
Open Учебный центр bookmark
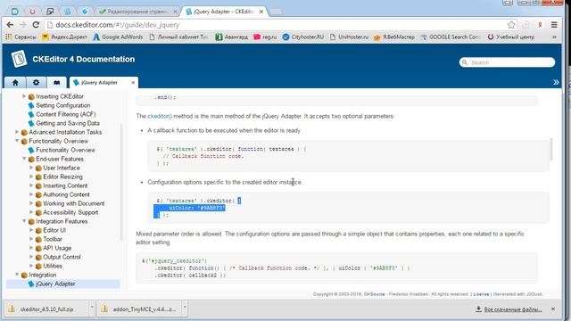tap(511, 37)
